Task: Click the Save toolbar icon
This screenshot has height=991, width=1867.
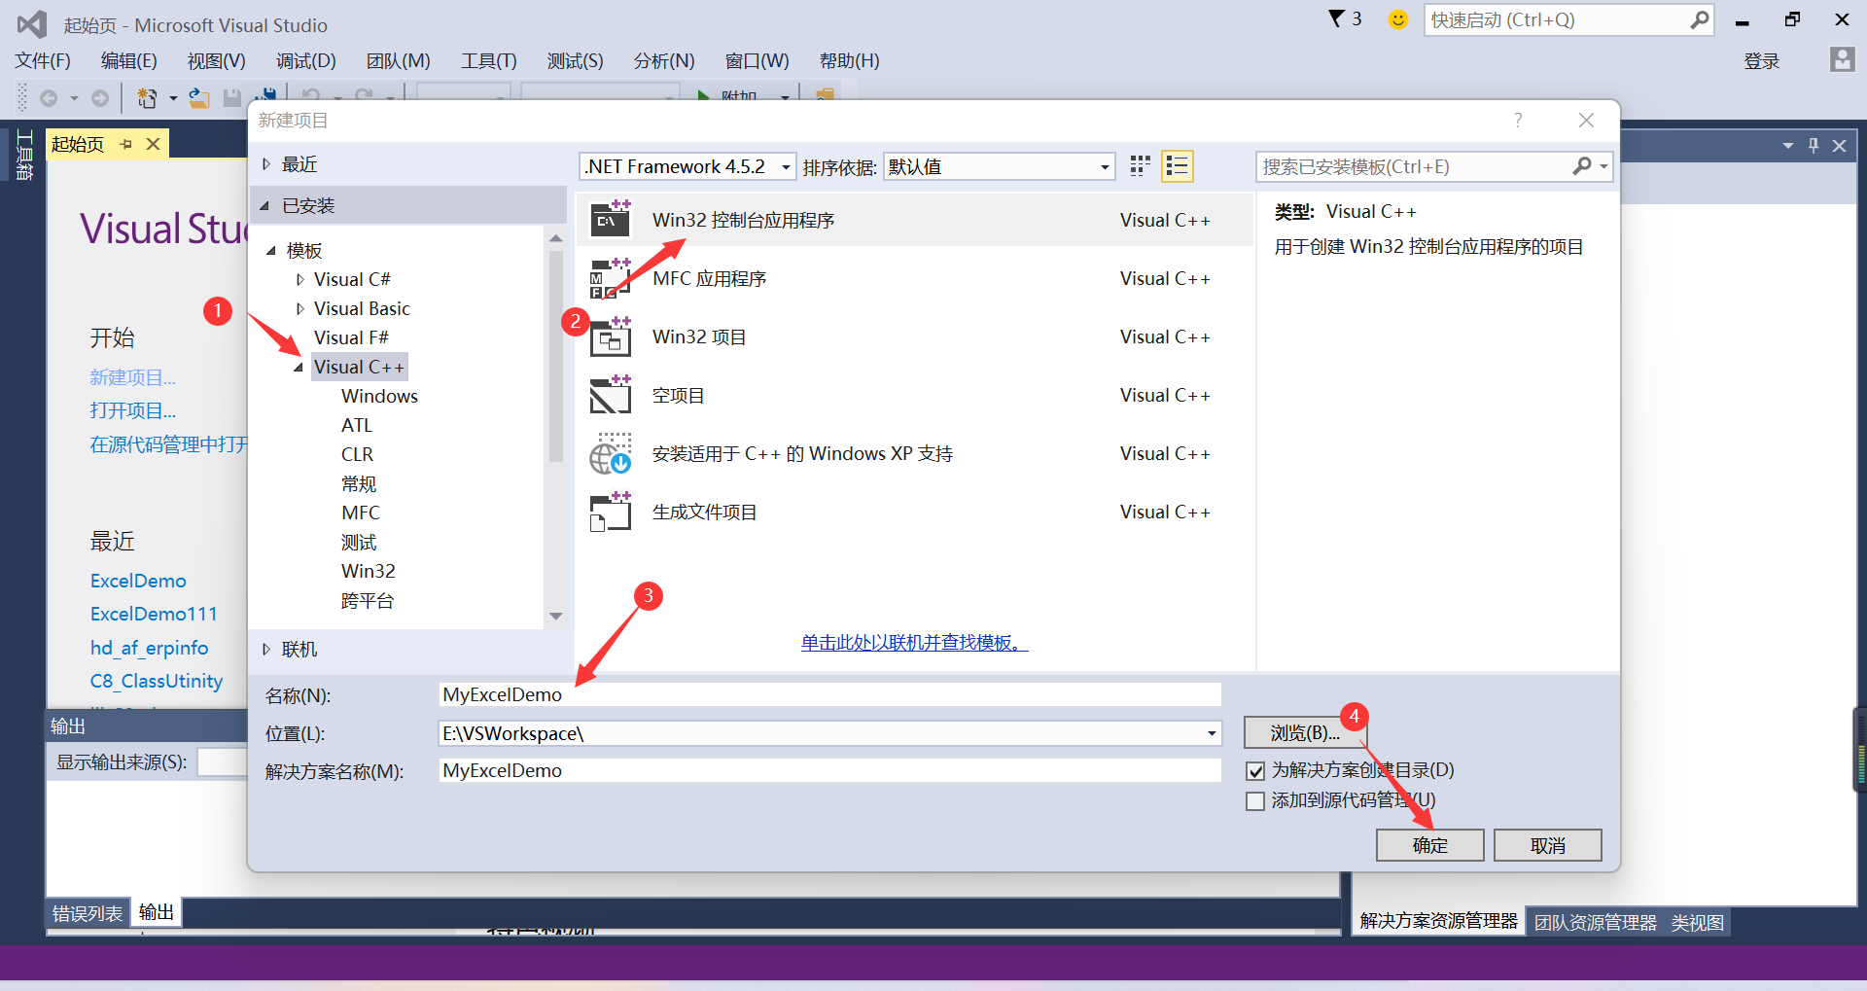Action: (231, 97)
